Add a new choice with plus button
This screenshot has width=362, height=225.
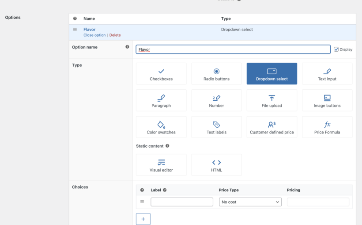pos(143,219)
